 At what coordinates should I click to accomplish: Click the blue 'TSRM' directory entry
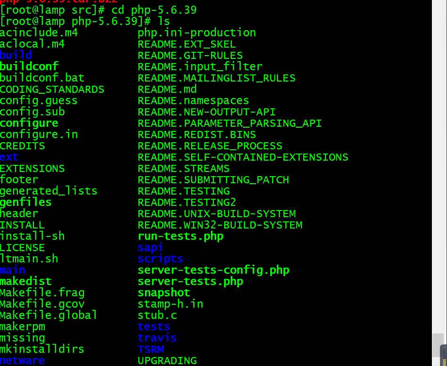(151, 349)
